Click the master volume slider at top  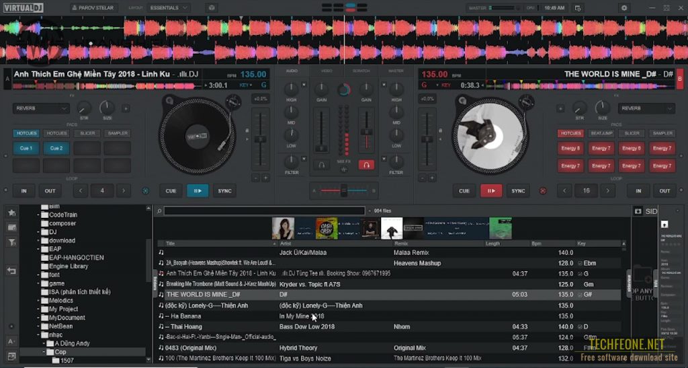point(504,8)
